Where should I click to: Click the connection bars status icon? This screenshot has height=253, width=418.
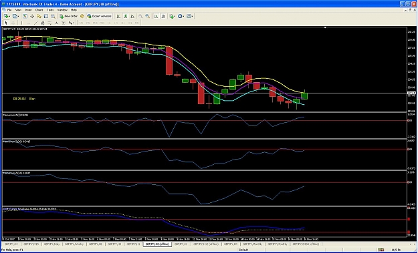pyautogui.click(x=381, y=250)
